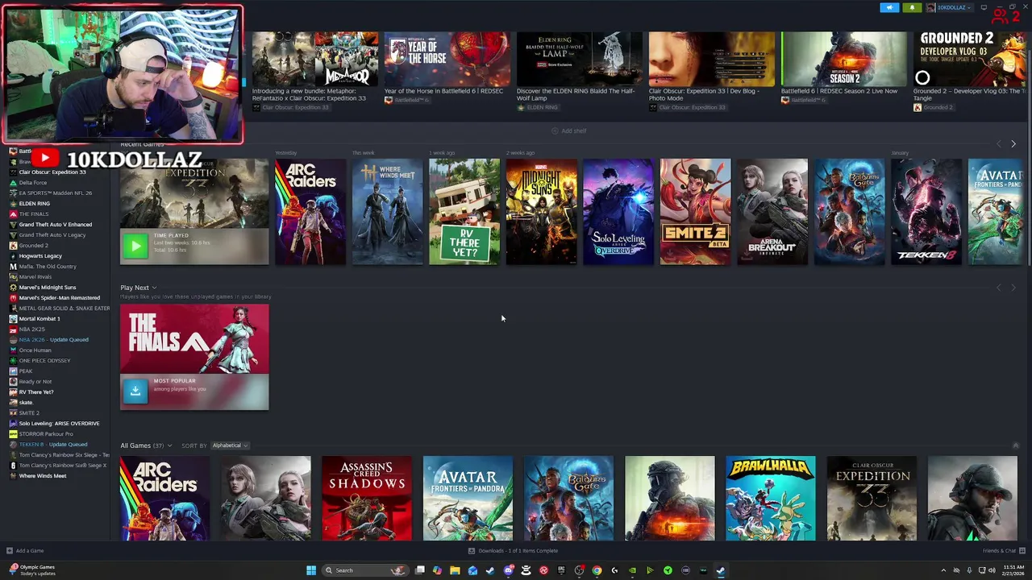1032x580 pixels.
Task: Select Clair Obscur: Expedition 33 in sidebar
Action: [x=52, y=172]
